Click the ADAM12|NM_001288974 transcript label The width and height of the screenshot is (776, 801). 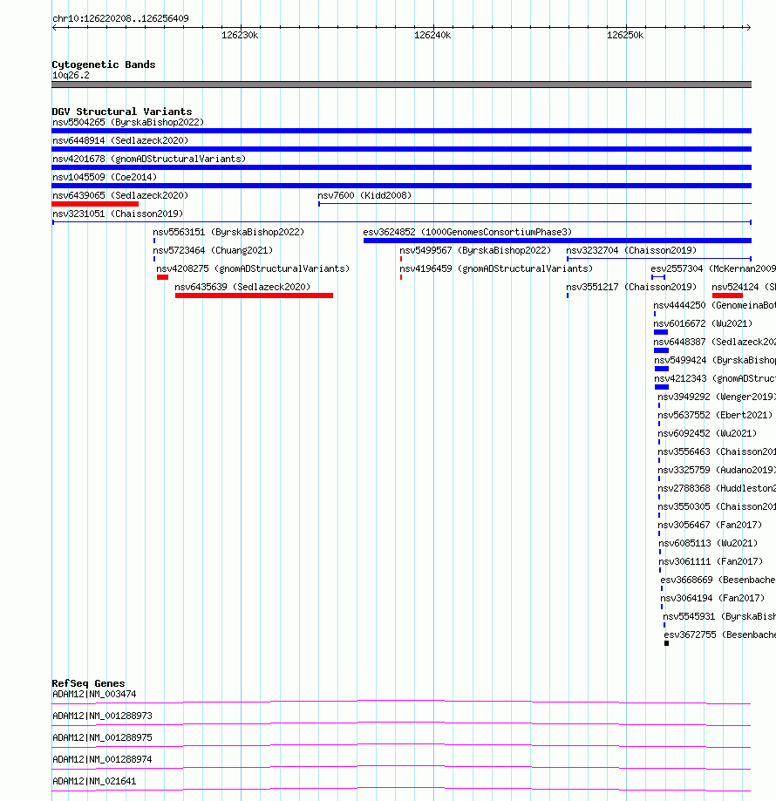tap(102, 760)
